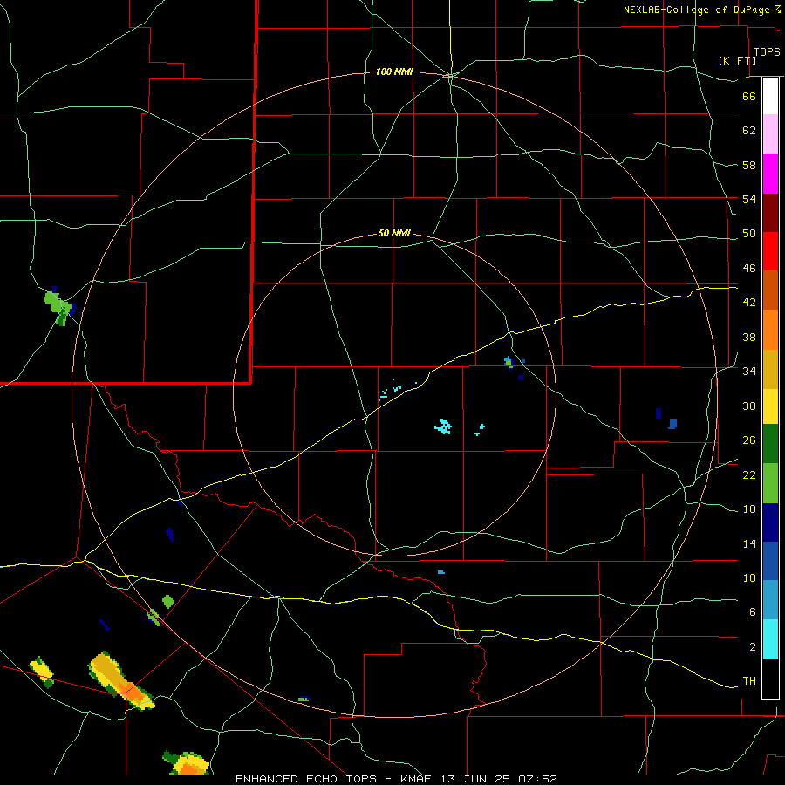Select the white 66 kft legend swatch
Image resolution: width=785 pixels, height=785 pixels.
[x=770, y=96]
